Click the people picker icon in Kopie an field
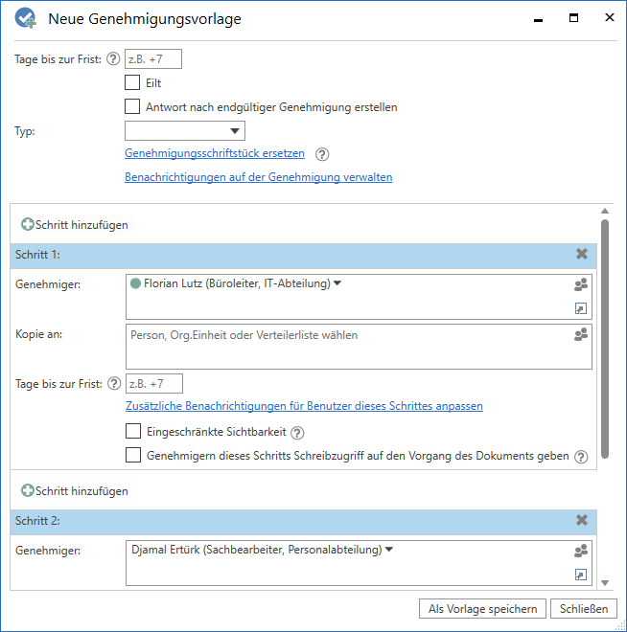The width and height of the screenshot is (627, 632). 580,334
